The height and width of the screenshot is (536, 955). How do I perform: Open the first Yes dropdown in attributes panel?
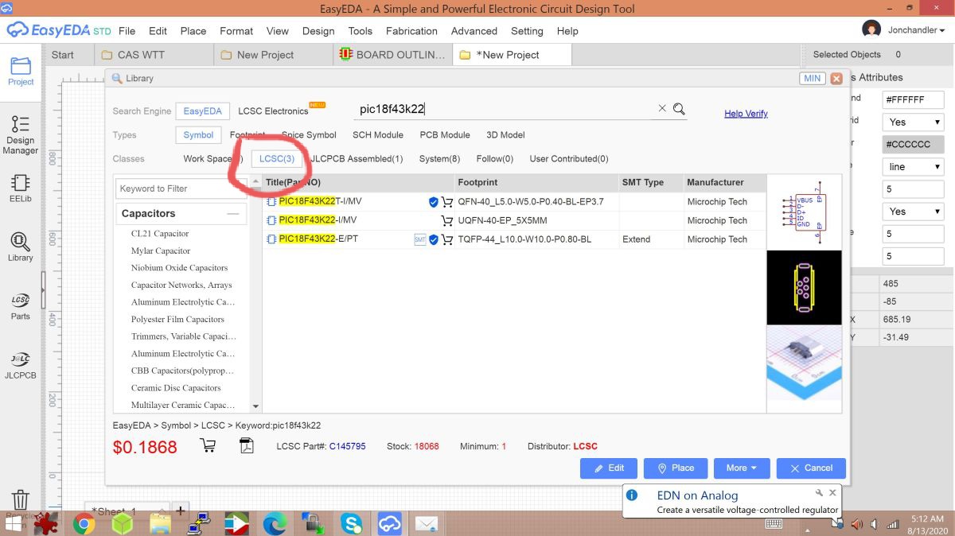[913, 122]
